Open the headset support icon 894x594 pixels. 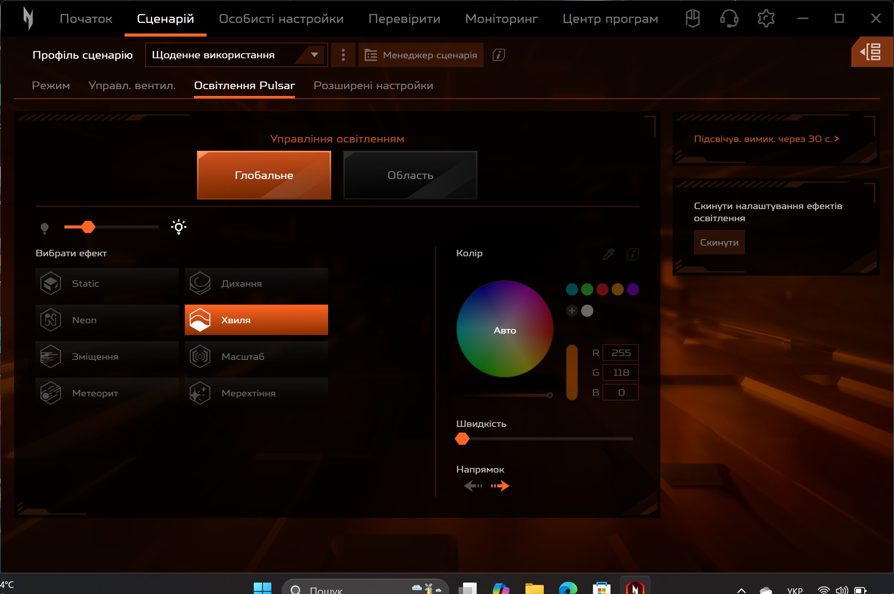pos(729,18)
